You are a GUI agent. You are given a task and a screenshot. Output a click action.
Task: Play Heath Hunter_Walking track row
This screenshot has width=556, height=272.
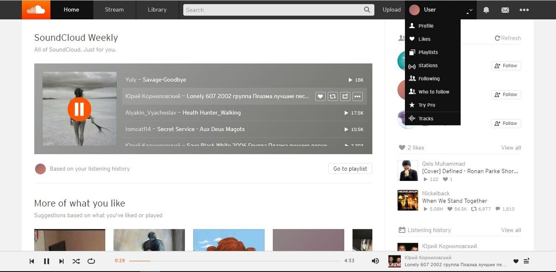click(x=245, y=112)
